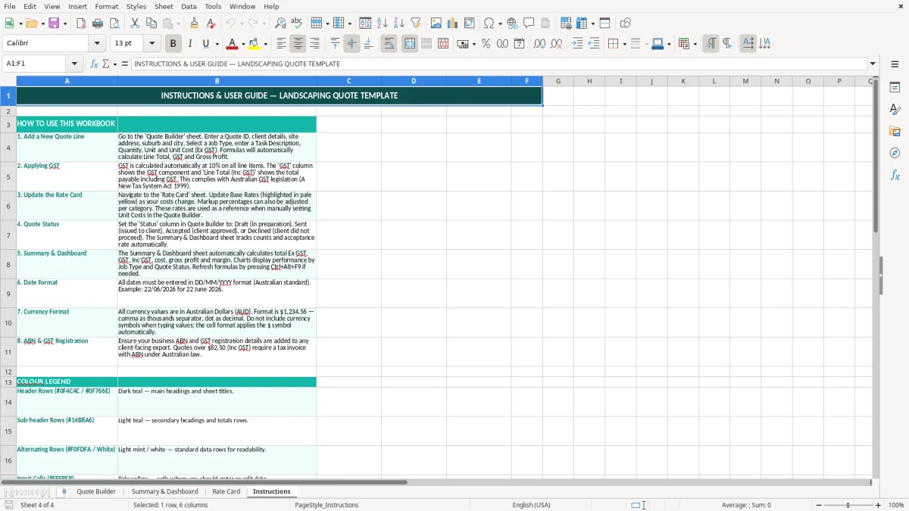Sort descending

398,23
